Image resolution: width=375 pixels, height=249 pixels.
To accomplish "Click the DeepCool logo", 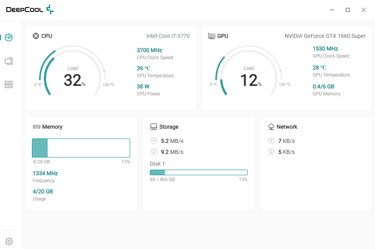I will point(30,9).
